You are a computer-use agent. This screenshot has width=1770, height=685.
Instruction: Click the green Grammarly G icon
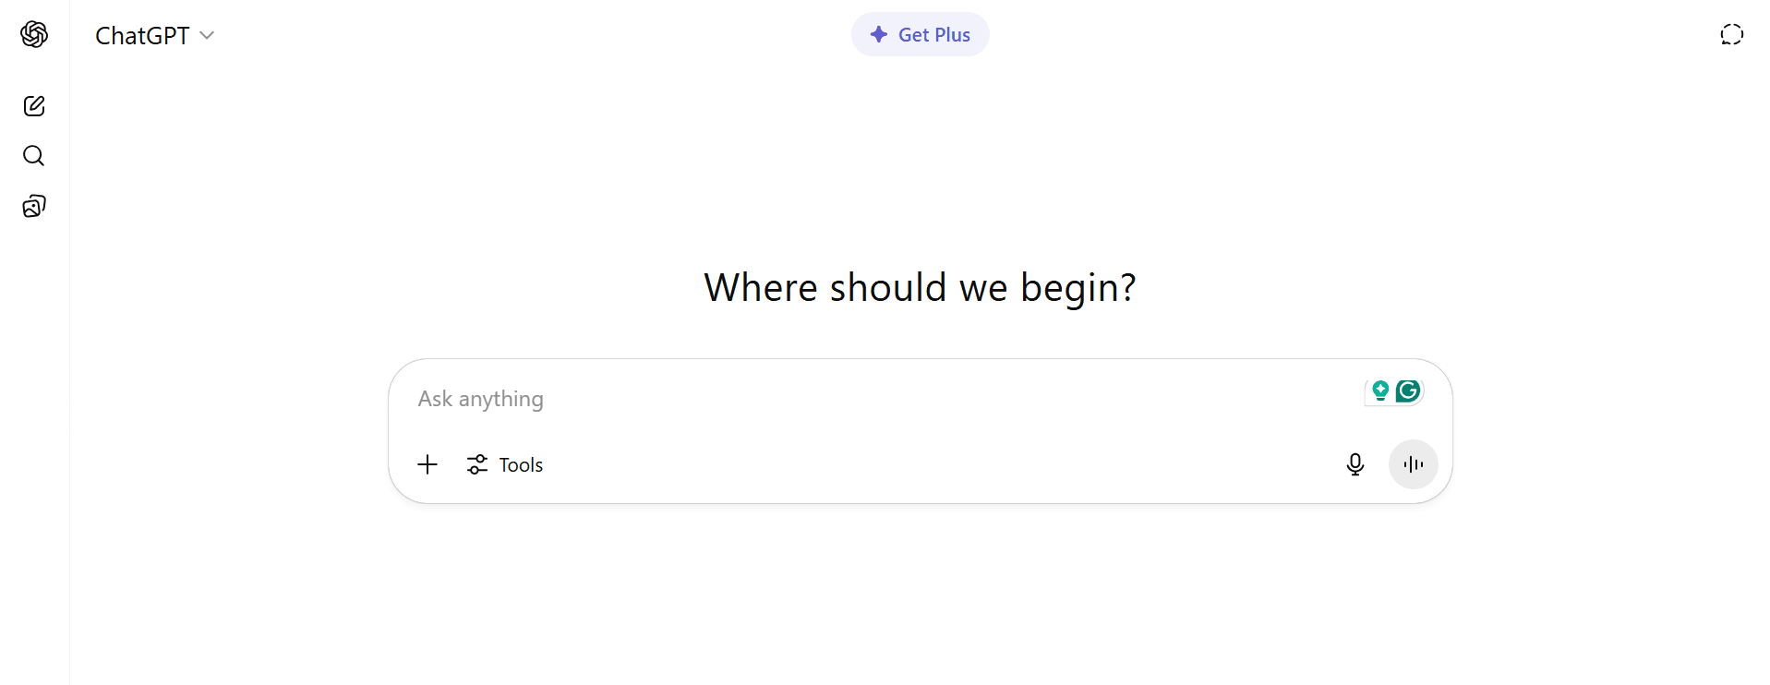(1408, 391)
